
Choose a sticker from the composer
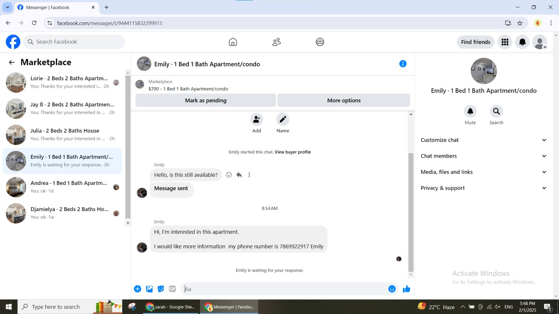tap(161, 289)
